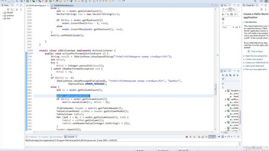Select calcSum class in Outline
Viewport: 269px width, 151px height.
[235, 122]
